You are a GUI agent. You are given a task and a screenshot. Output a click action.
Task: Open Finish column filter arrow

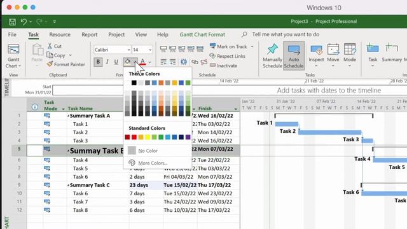235,109
